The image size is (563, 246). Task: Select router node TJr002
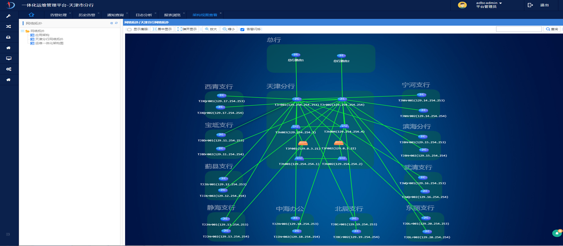(342, 99)
